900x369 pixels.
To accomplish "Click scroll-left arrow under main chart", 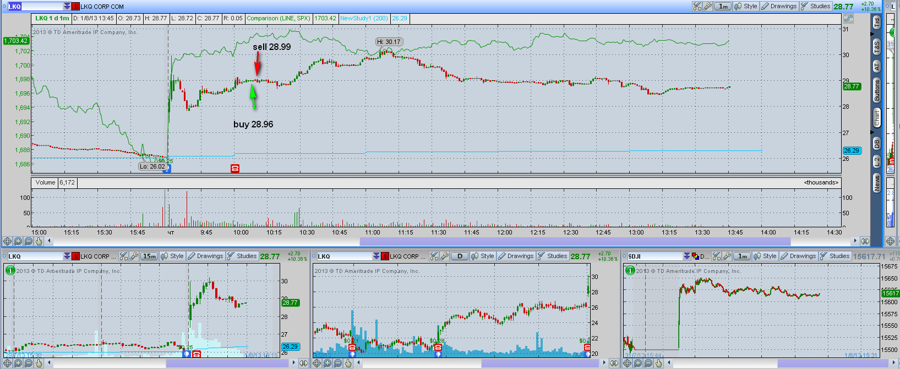I will point(50,241).
